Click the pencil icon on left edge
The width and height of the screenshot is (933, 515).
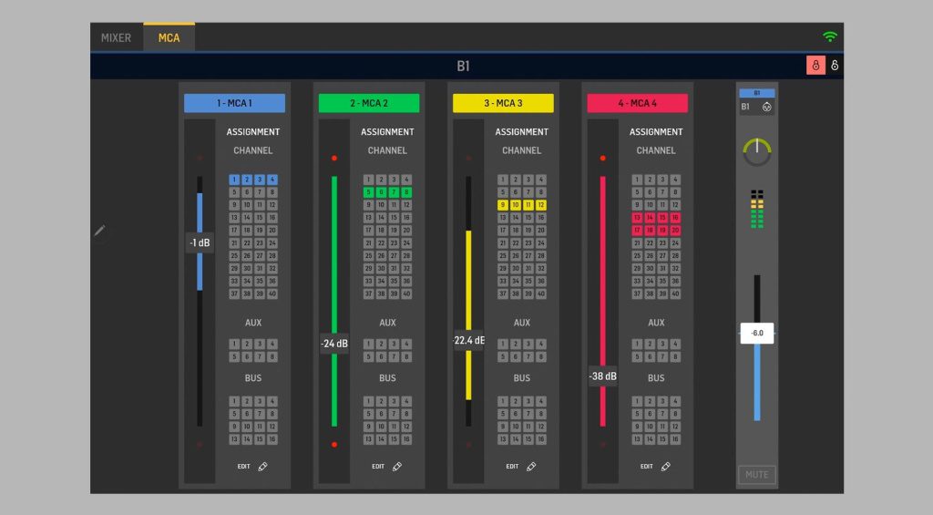99,232
